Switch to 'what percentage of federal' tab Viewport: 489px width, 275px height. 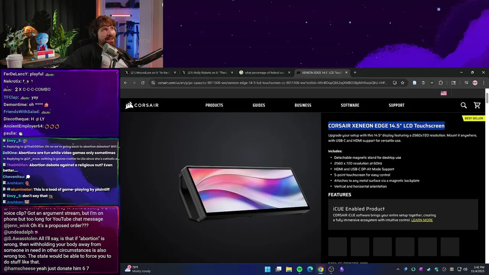coord(264,72)
